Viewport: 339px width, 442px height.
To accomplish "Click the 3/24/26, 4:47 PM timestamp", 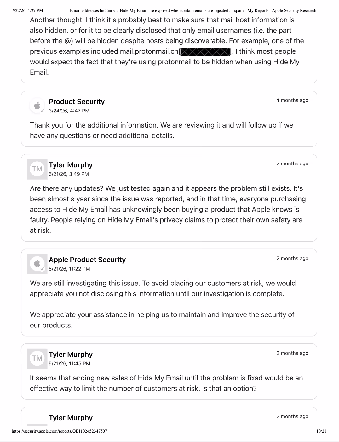I will pyautogui.click(x=69, y=111).
